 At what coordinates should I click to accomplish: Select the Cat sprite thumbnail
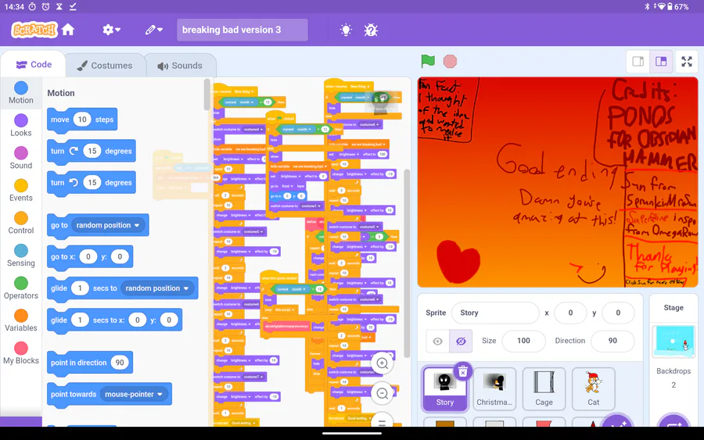point(593,388)
